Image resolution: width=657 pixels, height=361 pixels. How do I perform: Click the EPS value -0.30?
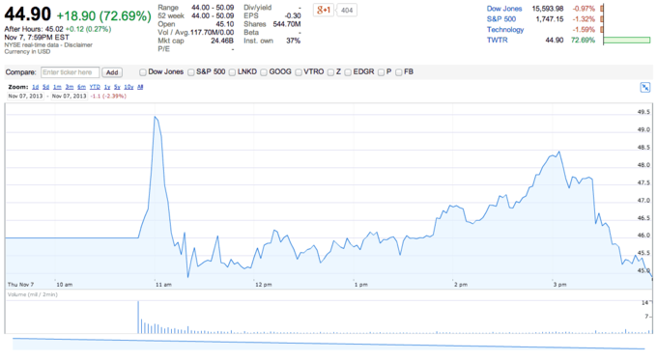[293, 15]
